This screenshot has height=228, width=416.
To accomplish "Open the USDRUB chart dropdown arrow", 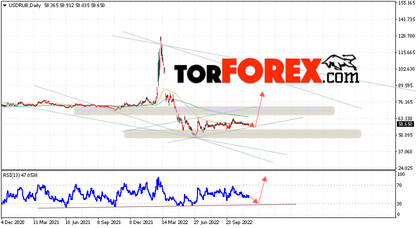I will 5,6.
